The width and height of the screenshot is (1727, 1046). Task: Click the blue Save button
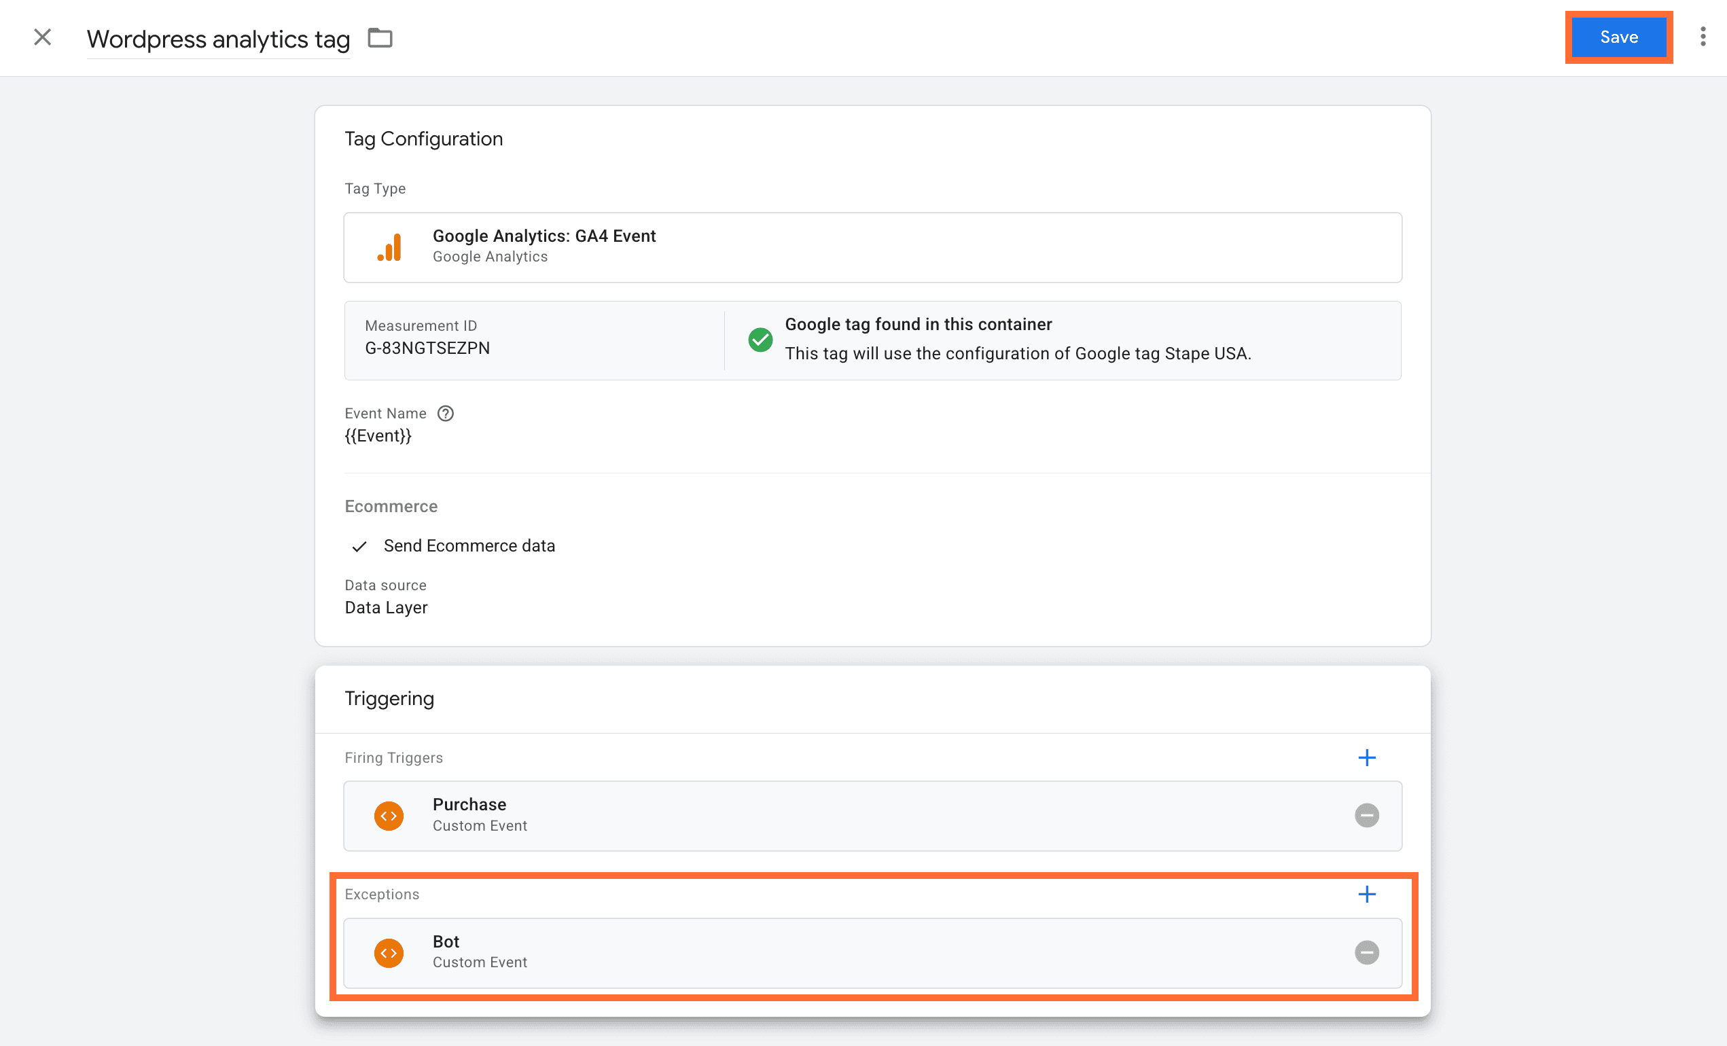(x=1618, y=37)
